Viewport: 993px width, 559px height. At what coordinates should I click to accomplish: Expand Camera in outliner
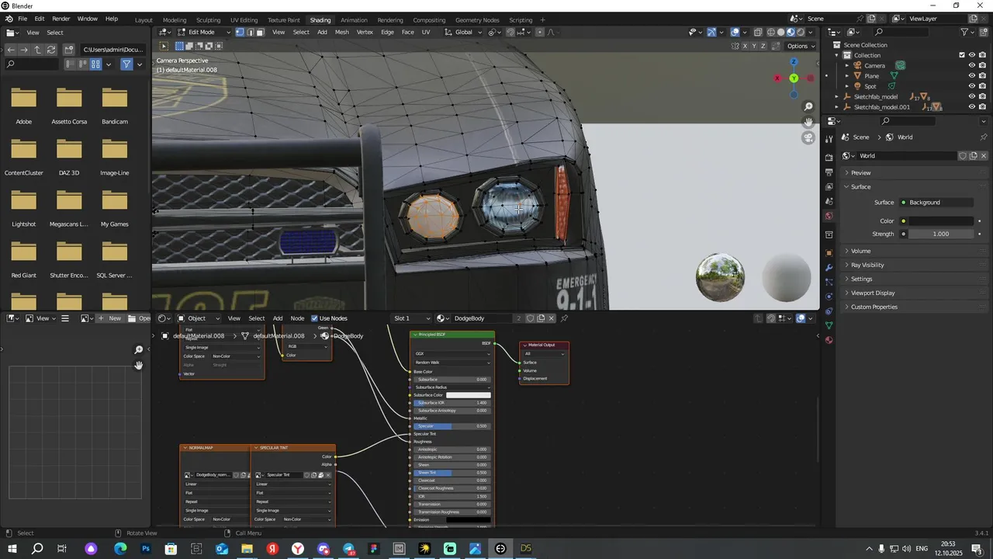[x=847, y=65]
